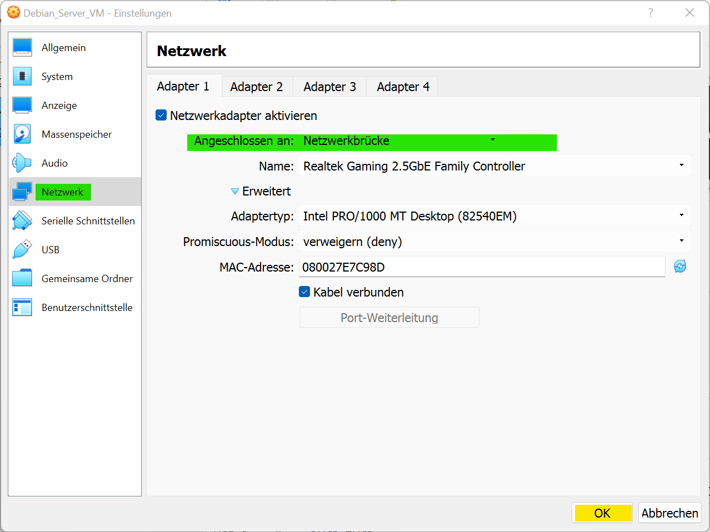Open the Adaptertyp dropdown
Image resolution: width=710 pixels, height=532 pixels.
coord(495,216)
